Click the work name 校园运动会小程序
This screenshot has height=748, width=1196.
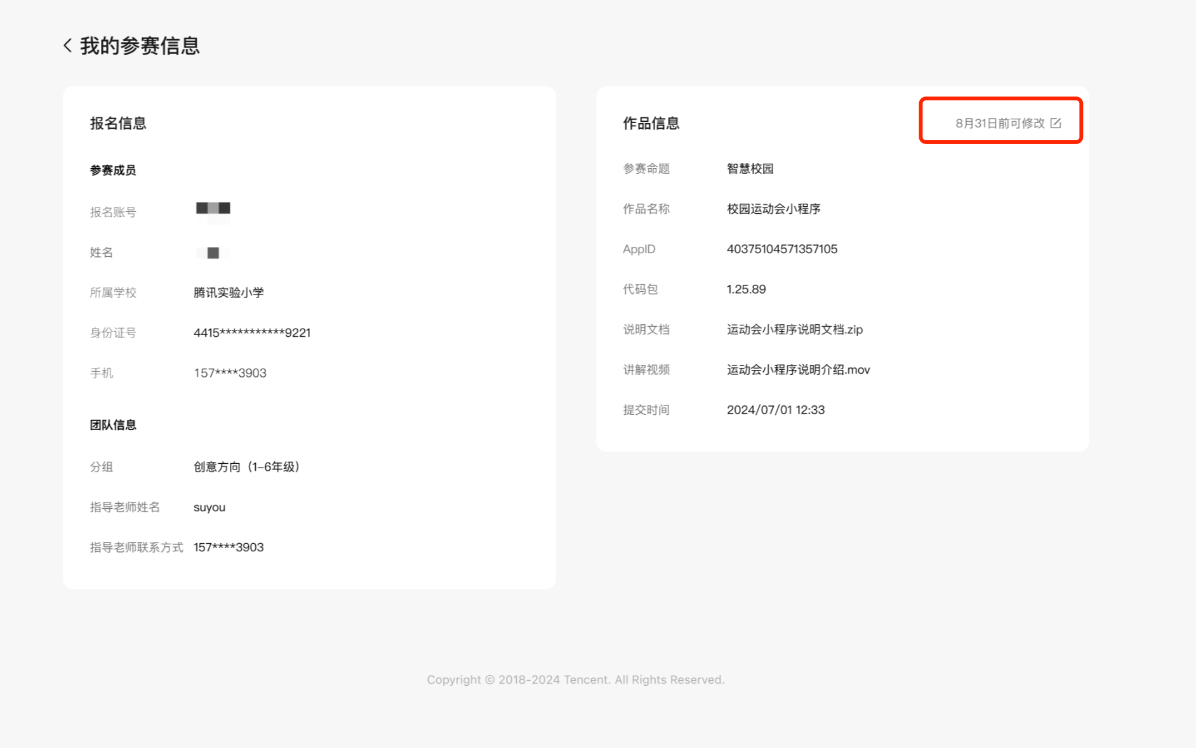click(x=773, y=209)
